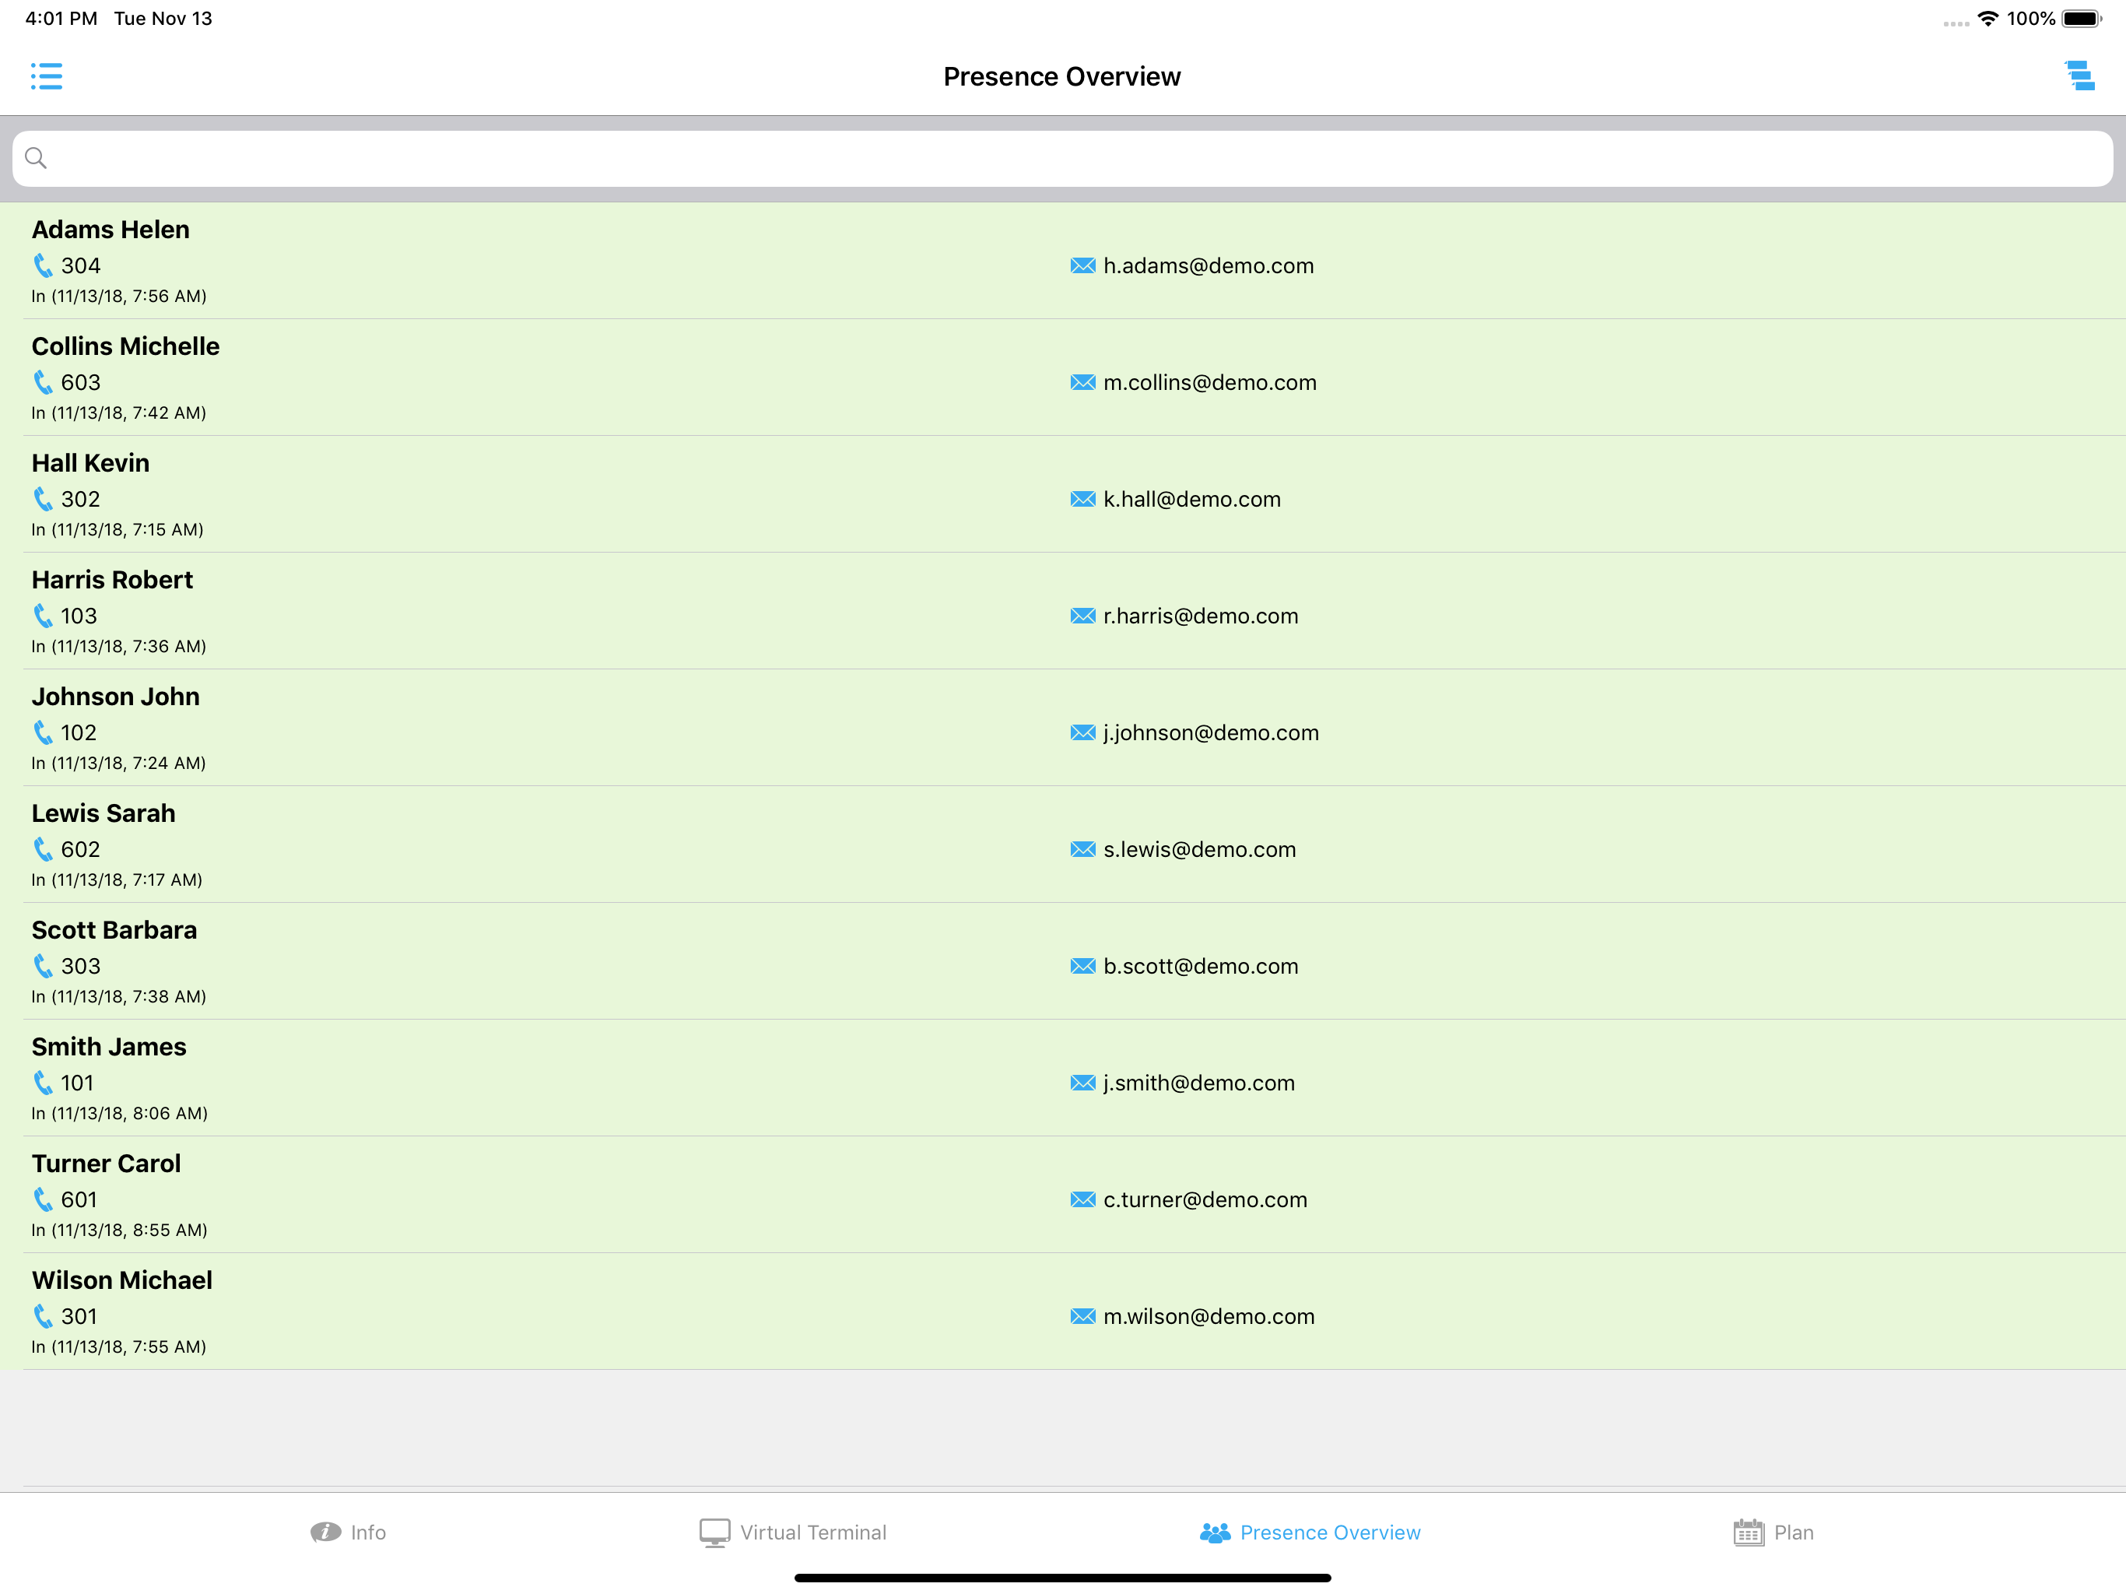Click mail icon beside c.turner@demo.com

(1082, 1200)
